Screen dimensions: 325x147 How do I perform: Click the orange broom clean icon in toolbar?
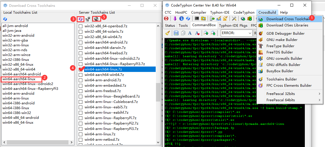pos(225,19)
